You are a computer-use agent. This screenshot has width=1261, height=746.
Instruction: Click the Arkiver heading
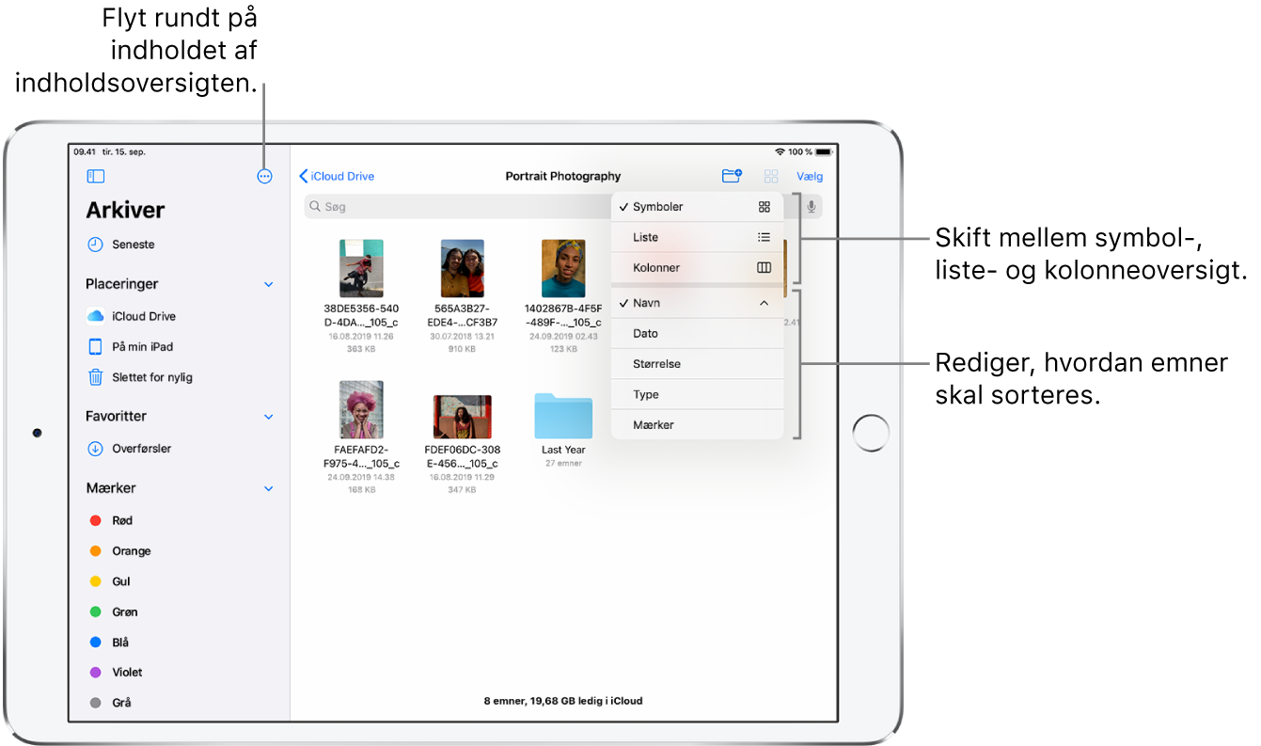125,210
